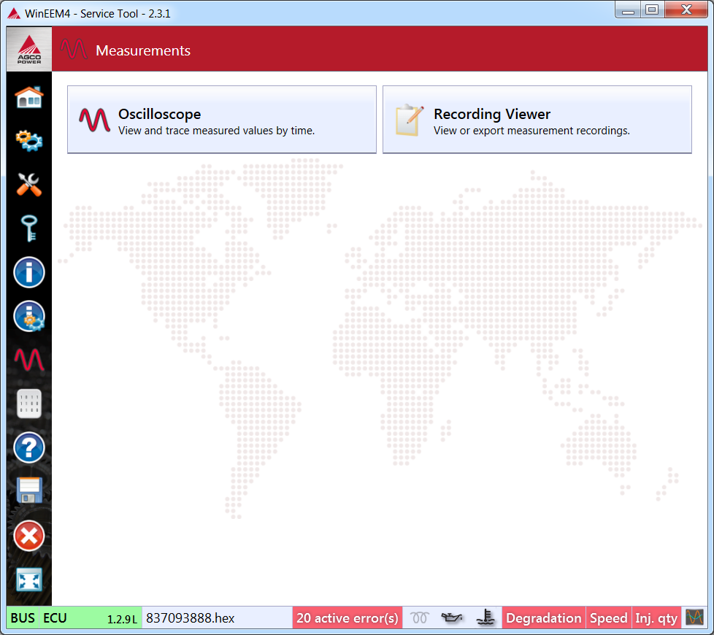Open the wrench and screwdriver tools icon
The width and height of the screenshot is (714, 635).
click(x=29, y=185)
